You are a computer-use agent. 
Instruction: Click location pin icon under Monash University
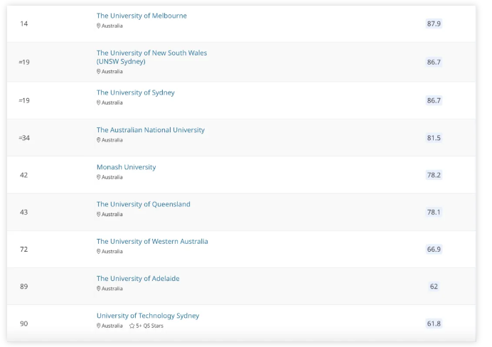(99, 177)
